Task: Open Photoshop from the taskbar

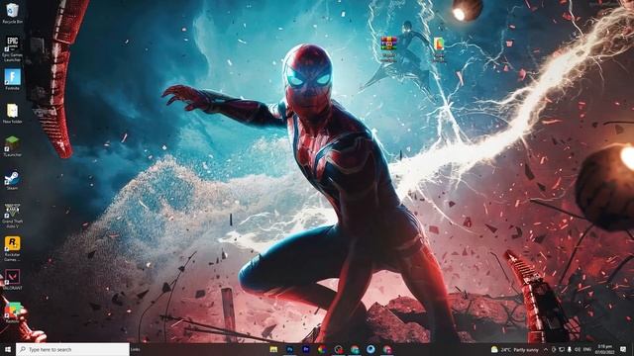Action: point(290,349)
